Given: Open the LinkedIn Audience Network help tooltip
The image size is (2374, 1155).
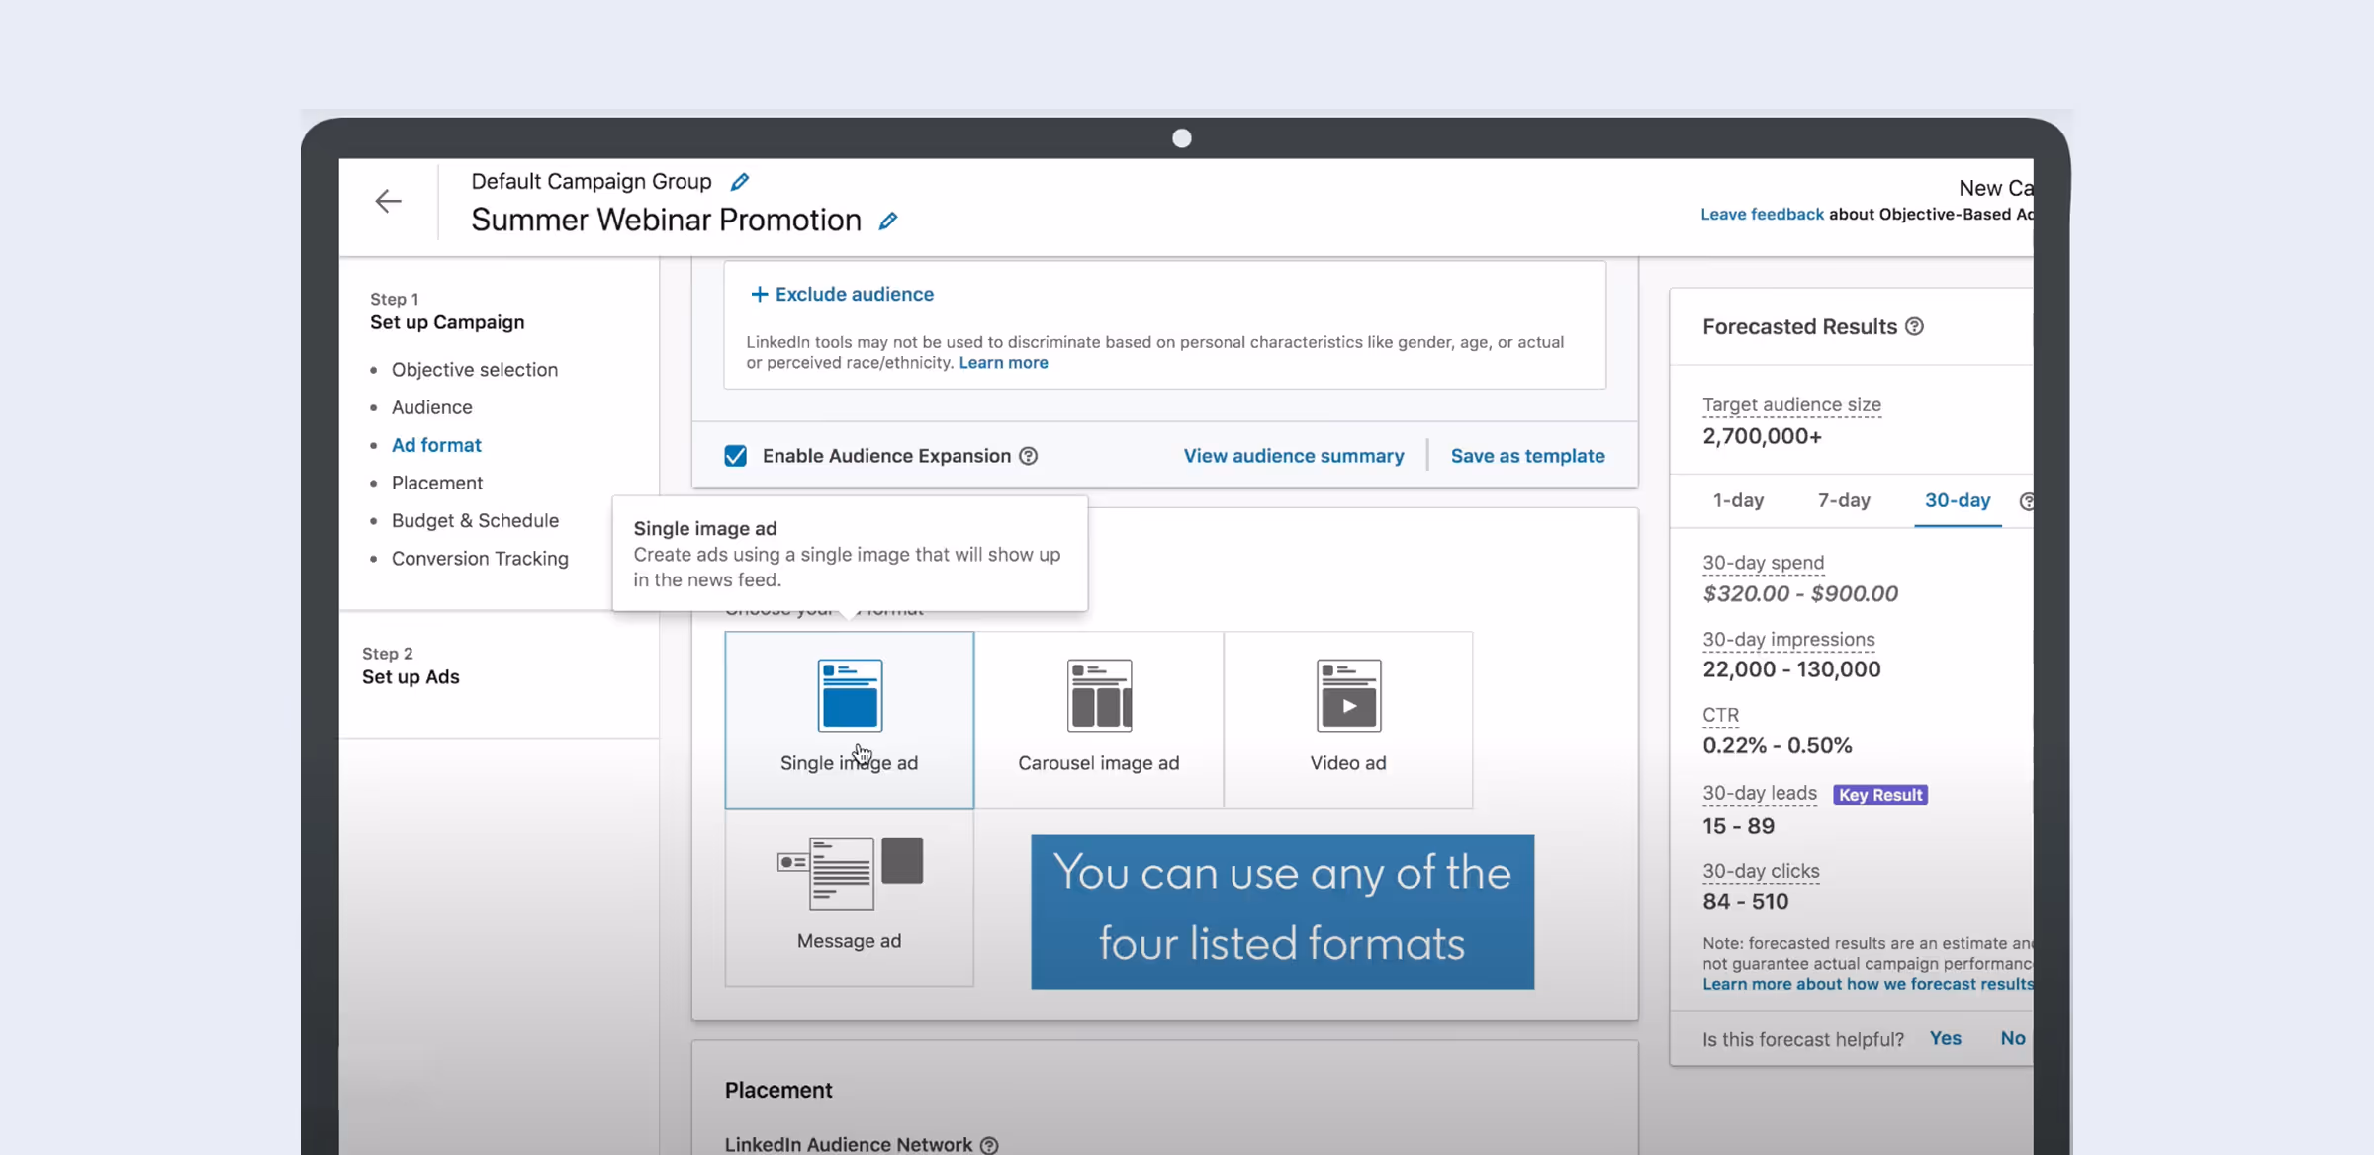Looking at the screenshot, I should pos(988,1145).
